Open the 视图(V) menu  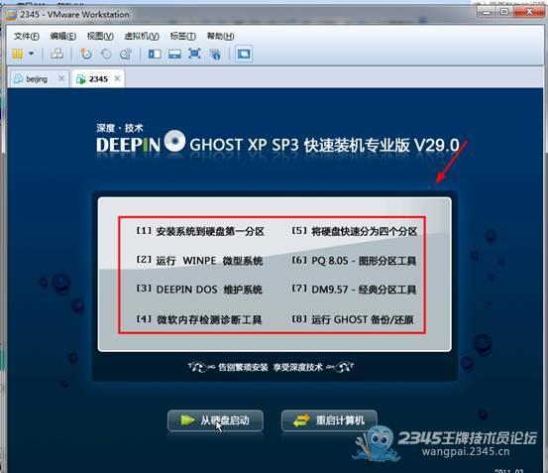click(x=100, y=36)
